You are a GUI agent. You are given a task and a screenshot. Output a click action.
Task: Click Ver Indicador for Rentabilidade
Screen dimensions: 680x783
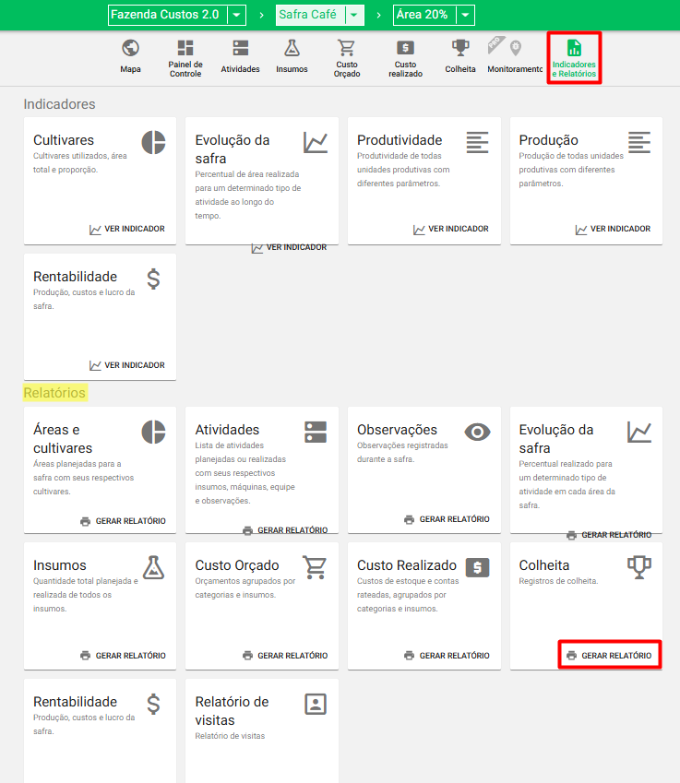[x=127, y=365]
